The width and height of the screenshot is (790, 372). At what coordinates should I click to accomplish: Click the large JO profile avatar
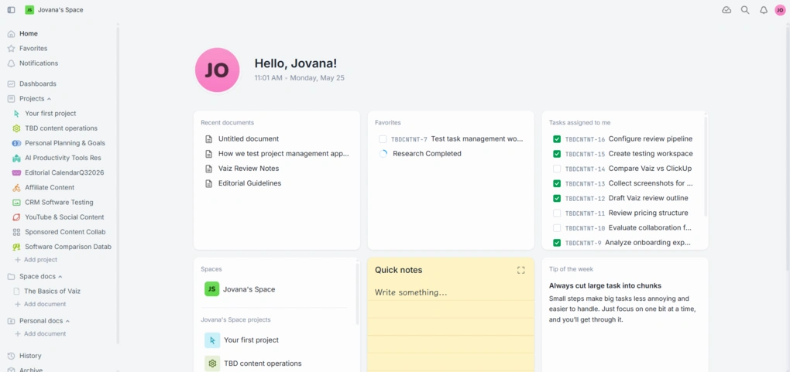click(217, 70)
